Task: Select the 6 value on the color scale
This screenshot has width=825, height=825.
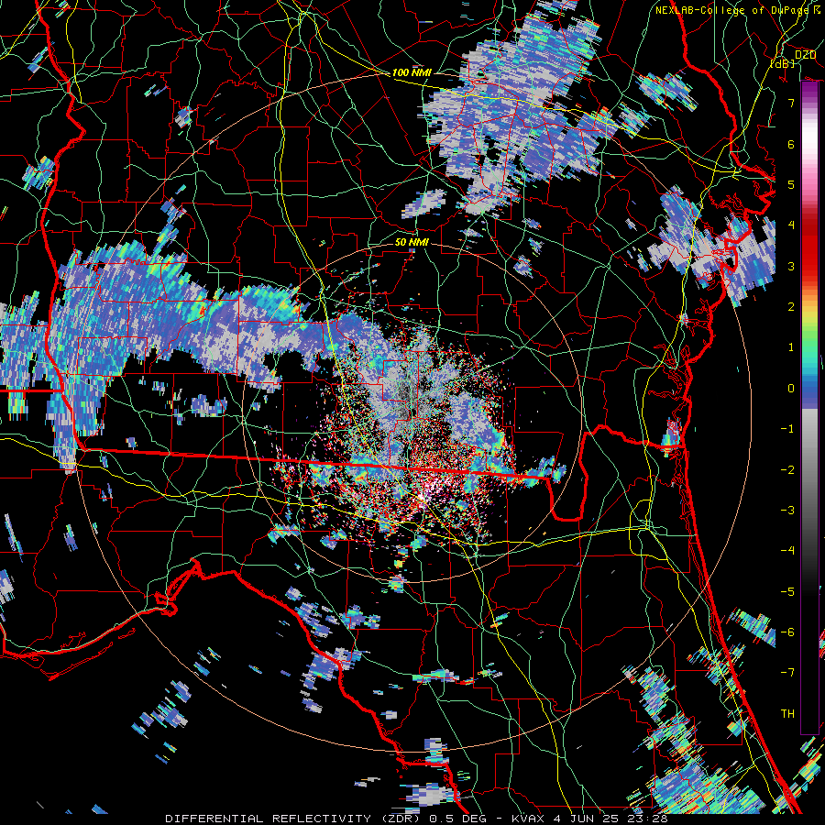Action: tap(791, 144)
